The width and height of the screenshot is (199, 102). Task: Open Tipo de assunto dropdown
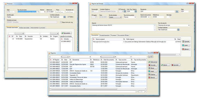click(189, 25)
